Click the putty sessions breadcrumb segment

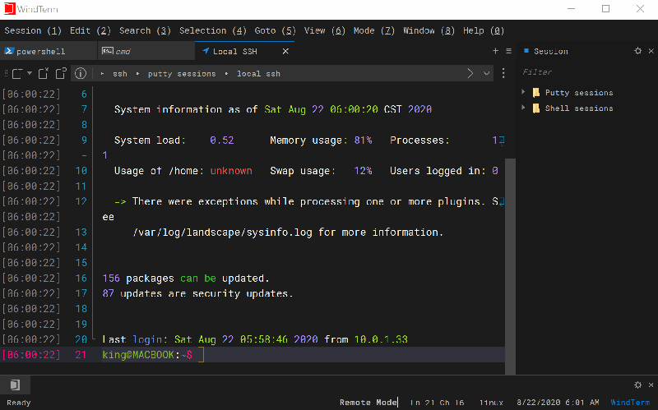coord(181,74)
